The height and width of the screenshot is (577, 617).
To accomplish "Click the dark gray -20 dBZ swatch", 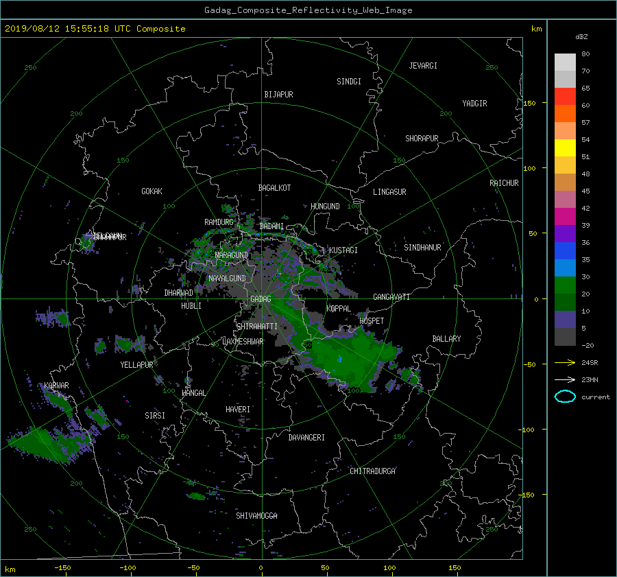I will 565,336.
